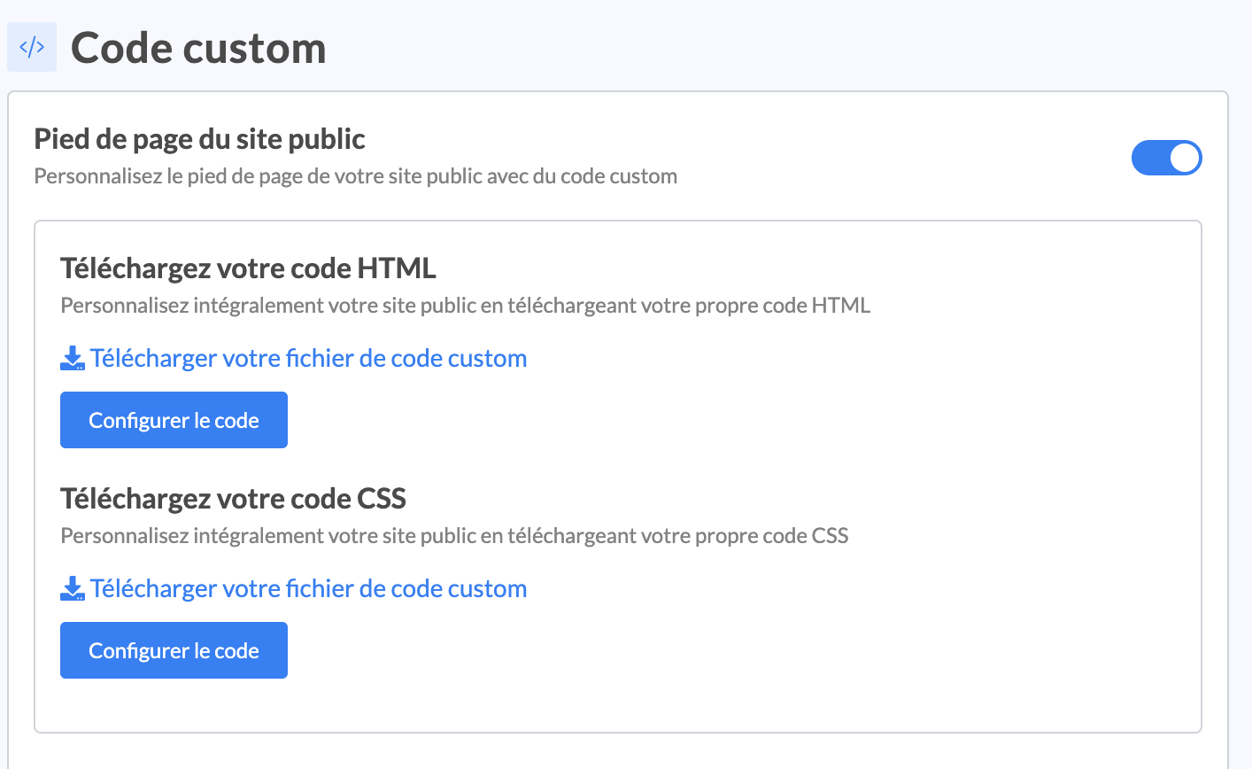
Task: Open the CSS custom code file download link
Action: 308,589
